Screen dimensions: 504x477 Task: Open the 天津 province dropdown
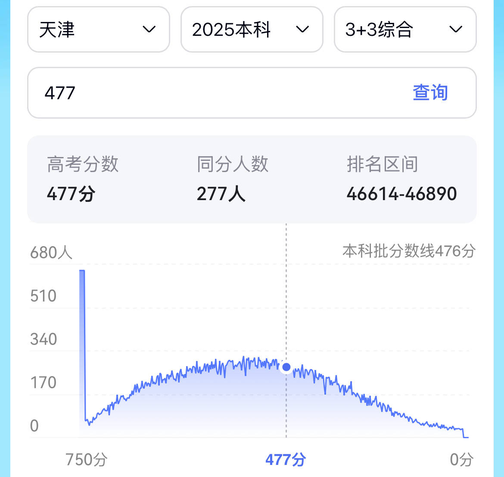[98, 29]
